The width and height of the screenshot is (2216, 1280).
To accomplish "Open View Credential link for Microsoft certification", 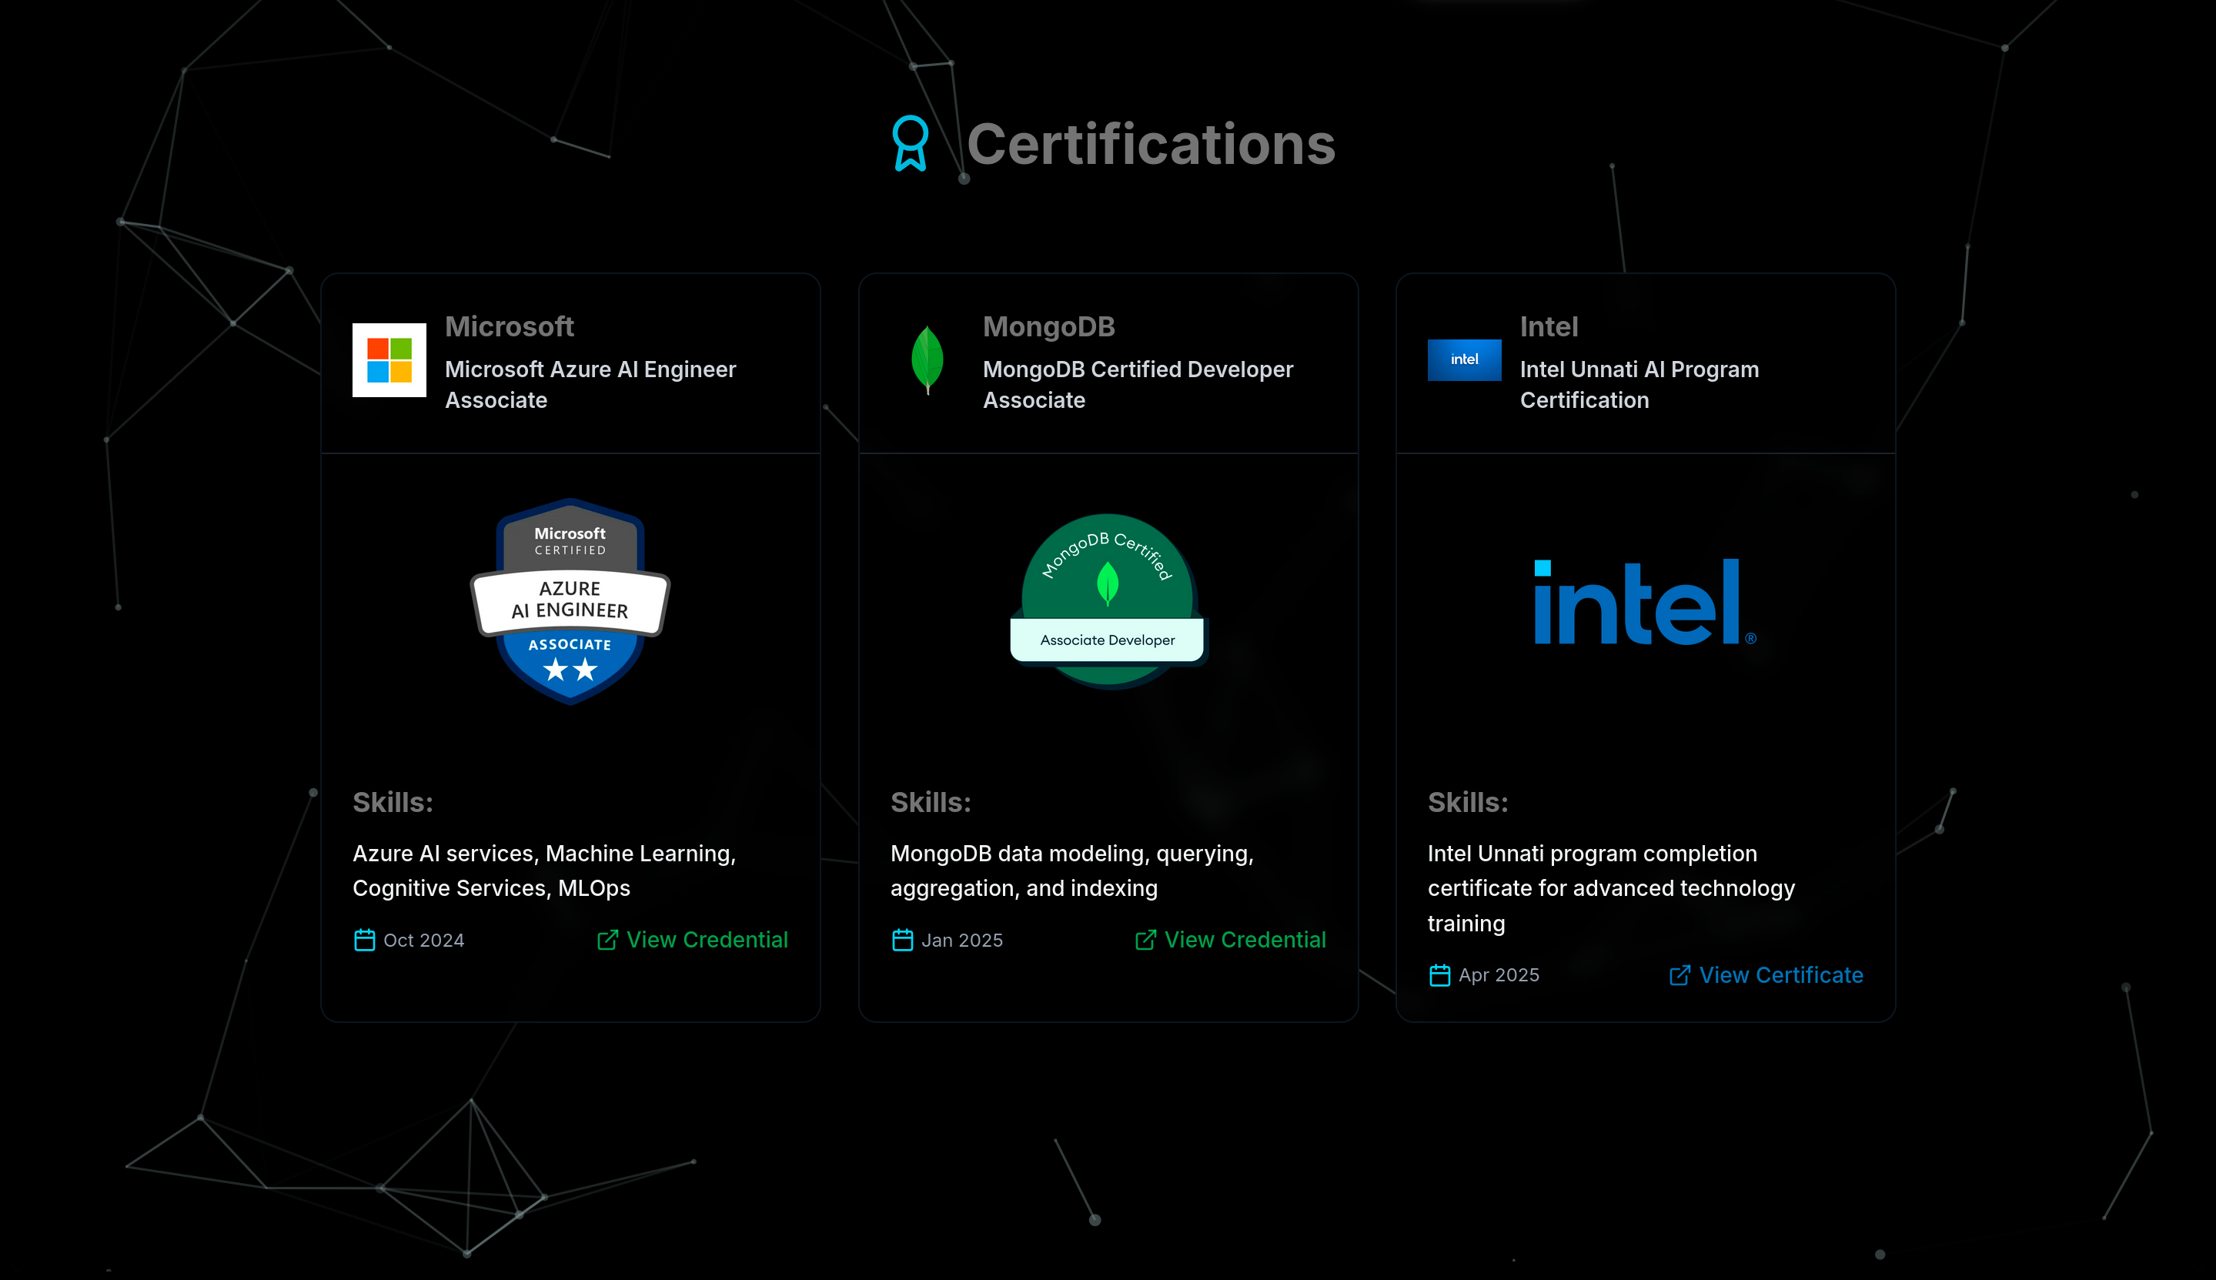I will coord(707,940).
